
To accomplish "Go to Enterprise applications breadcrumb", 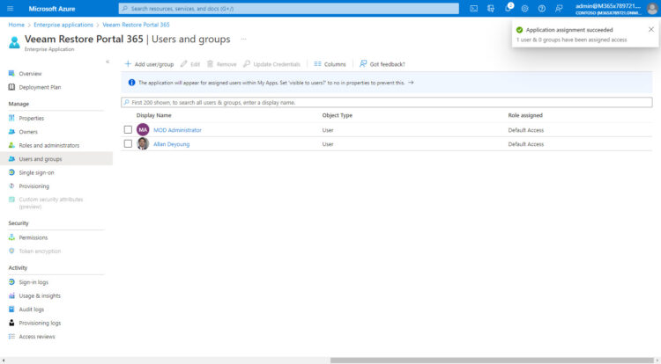I will [63, 25].
